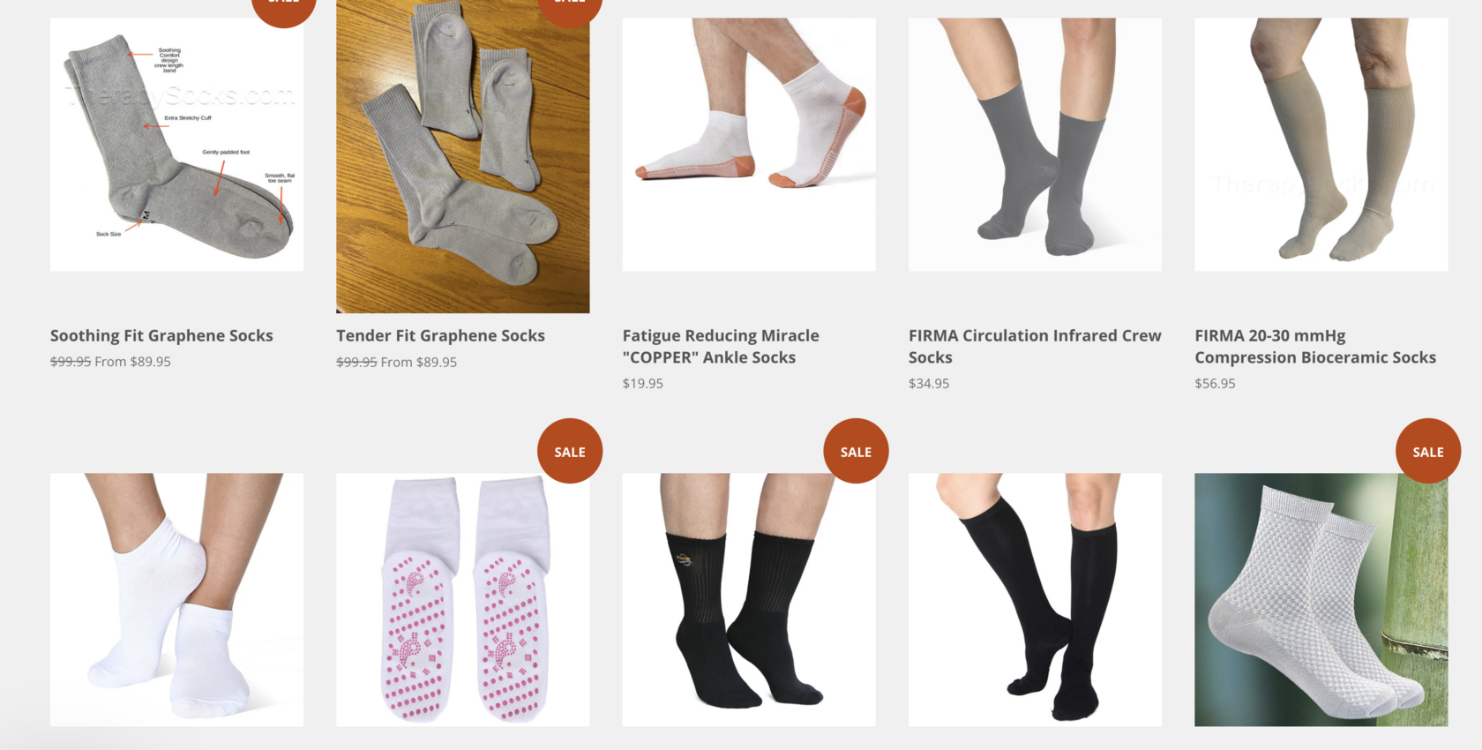Click the black knee-high socks product image
The width and height of the screenshot is (1482, 750).
point(1035,600)
